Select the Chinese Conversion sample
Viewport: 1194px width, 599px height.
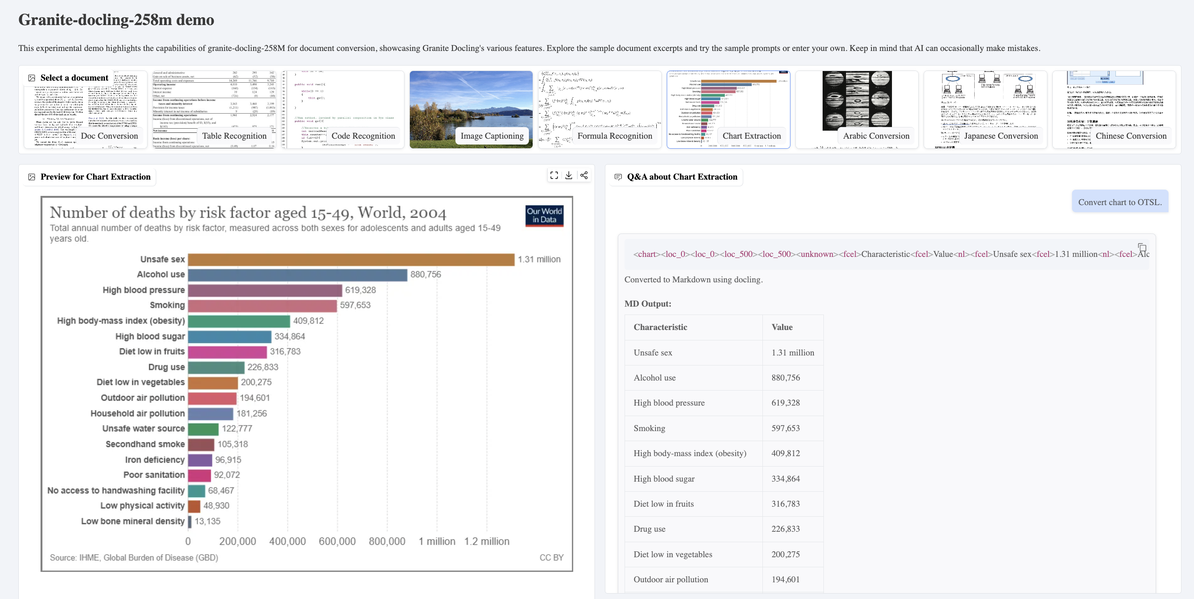1114,110
